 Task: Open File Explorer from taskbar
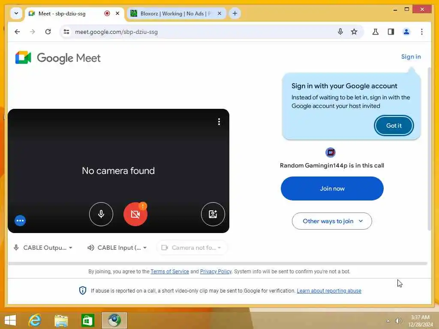click(61, 320)
